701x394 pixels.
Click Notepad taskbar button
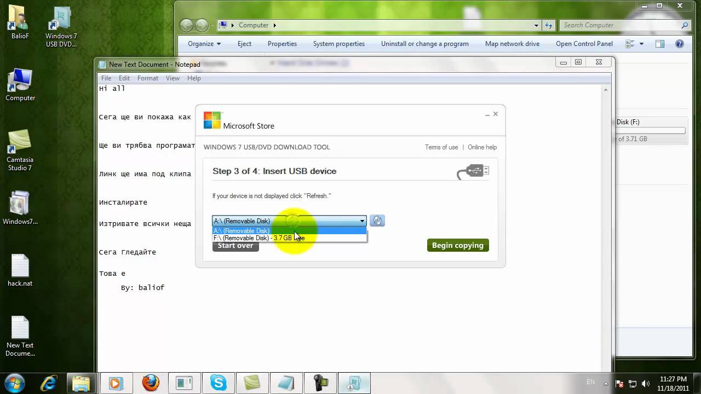[286, 383]
